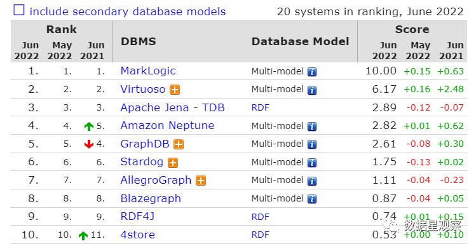This screenshot has height=246, width=476.
Task: Click the info icon in MarkLogic row
Action: 312,72
